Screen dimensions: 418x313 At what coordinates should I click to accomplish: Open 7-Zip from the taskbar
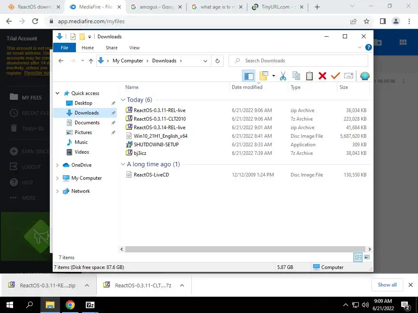click(x=90, y=305)
